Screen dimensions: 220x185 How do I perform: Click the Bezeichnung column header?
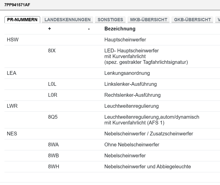(120, 29)
